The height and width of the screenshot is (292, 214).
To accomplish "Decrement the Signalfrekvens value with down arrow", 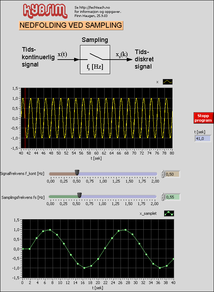I will tap(163, 176).
